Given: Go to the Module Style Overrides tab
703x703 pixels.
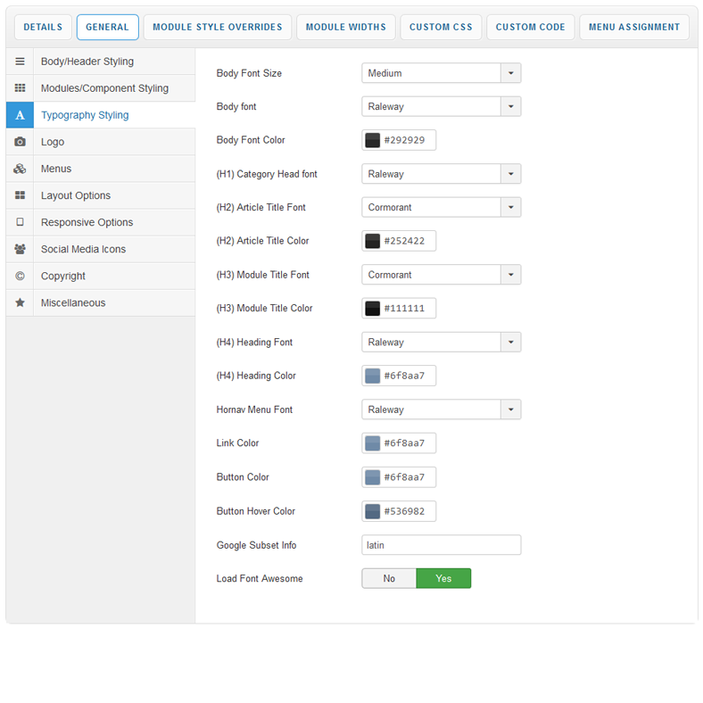Looking at the screenshot, I should tap(217, 27).
